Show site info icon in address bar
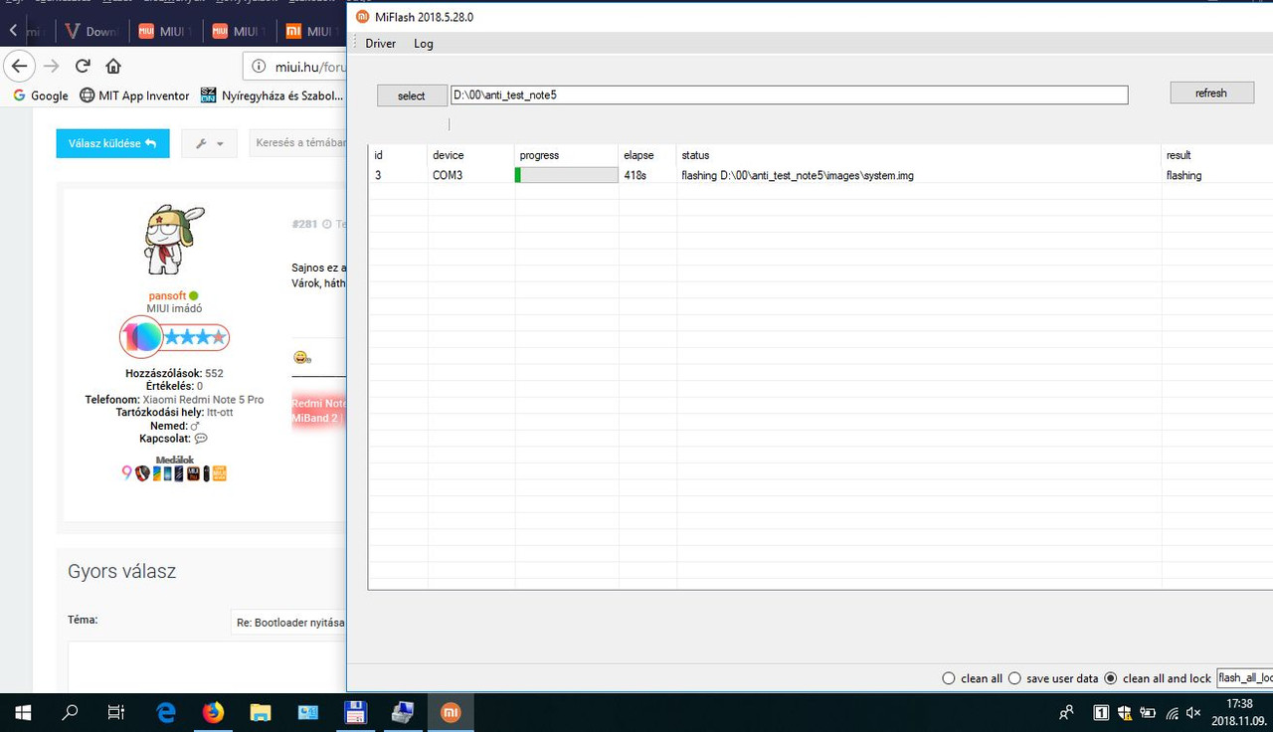1273x732 pixels. (x=259, y=67)
